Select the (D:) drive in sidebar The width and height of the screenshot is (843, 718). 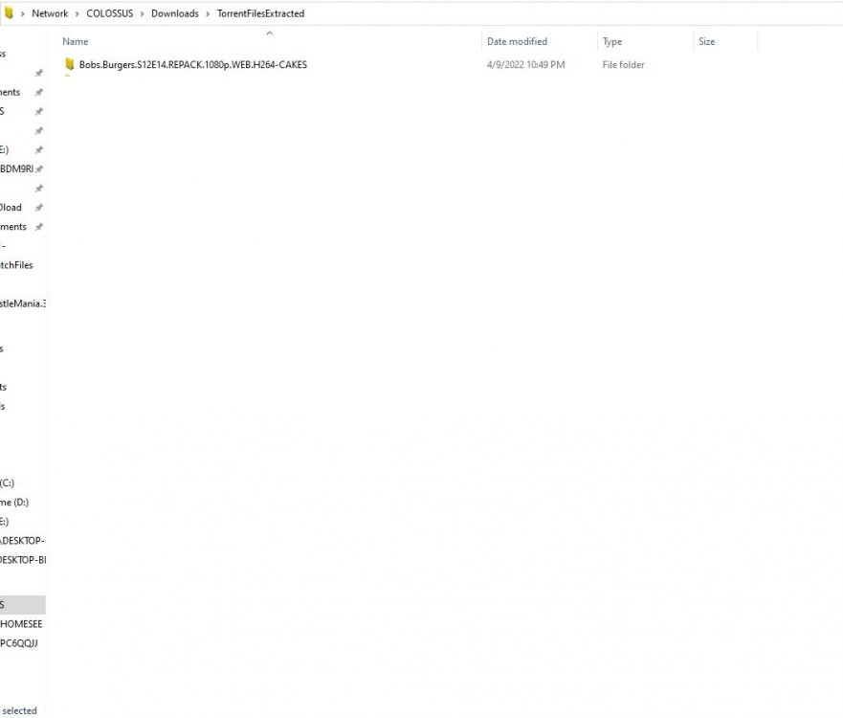tap(14, 503)
